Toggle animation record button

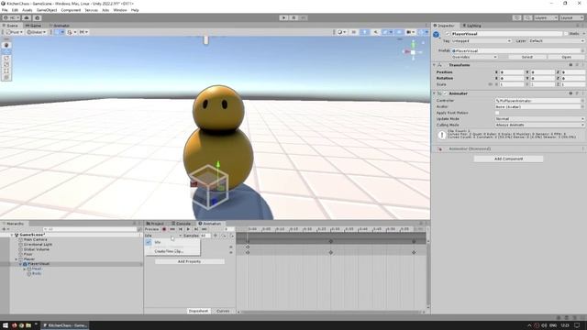[x=164, y=229]
